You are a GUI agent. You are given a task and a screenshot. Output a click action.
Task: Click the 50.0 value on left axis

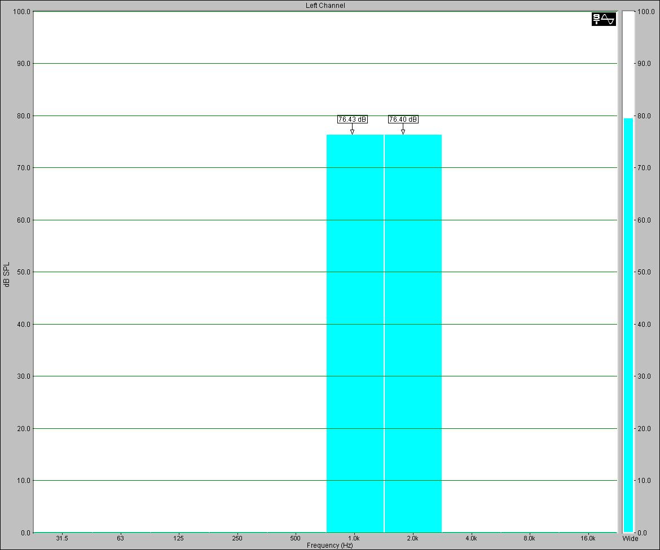point(24,272)
